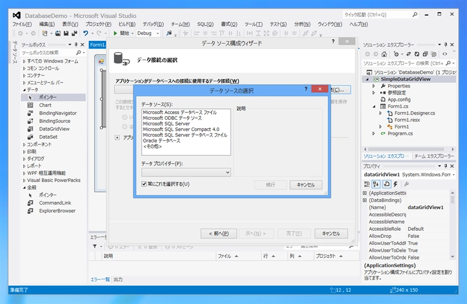The image size is (467, 304).
Task: Expand the 参照設定 node in Solution Explorer
Action: click(x=374, y=93)
